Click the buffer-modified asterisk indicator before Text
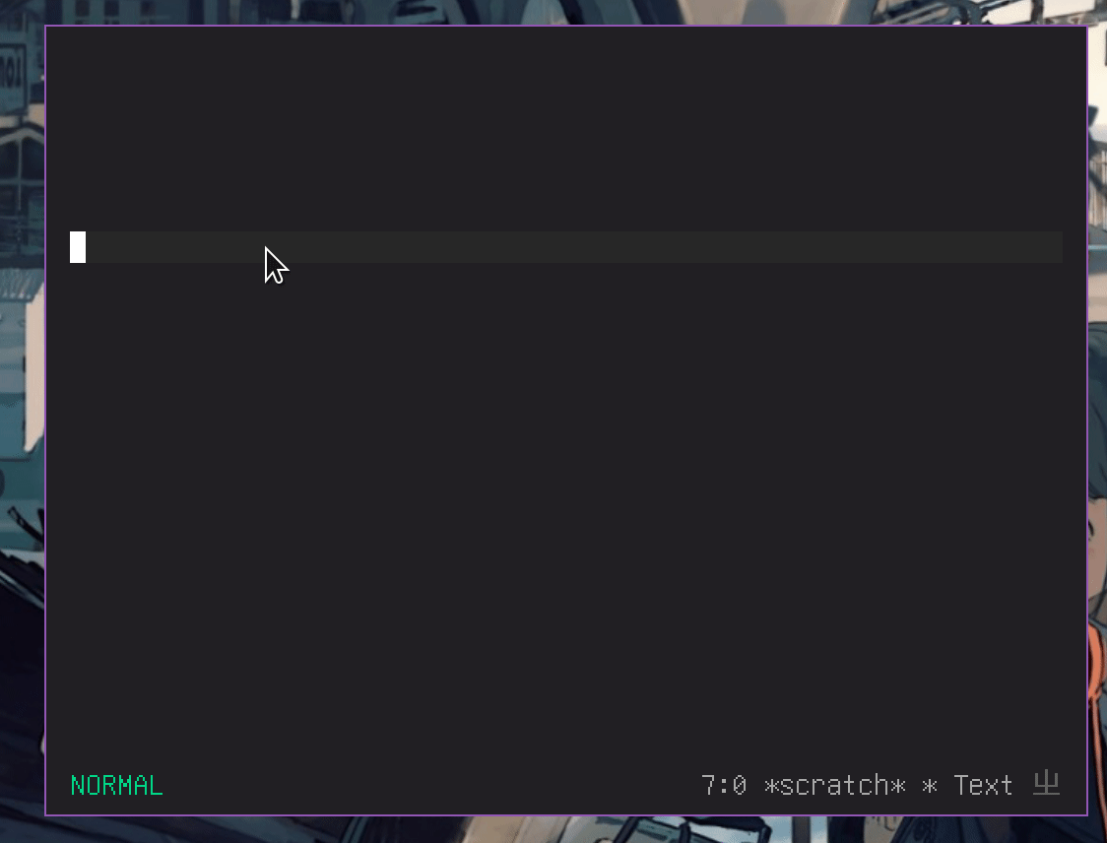 click(930, 785)
